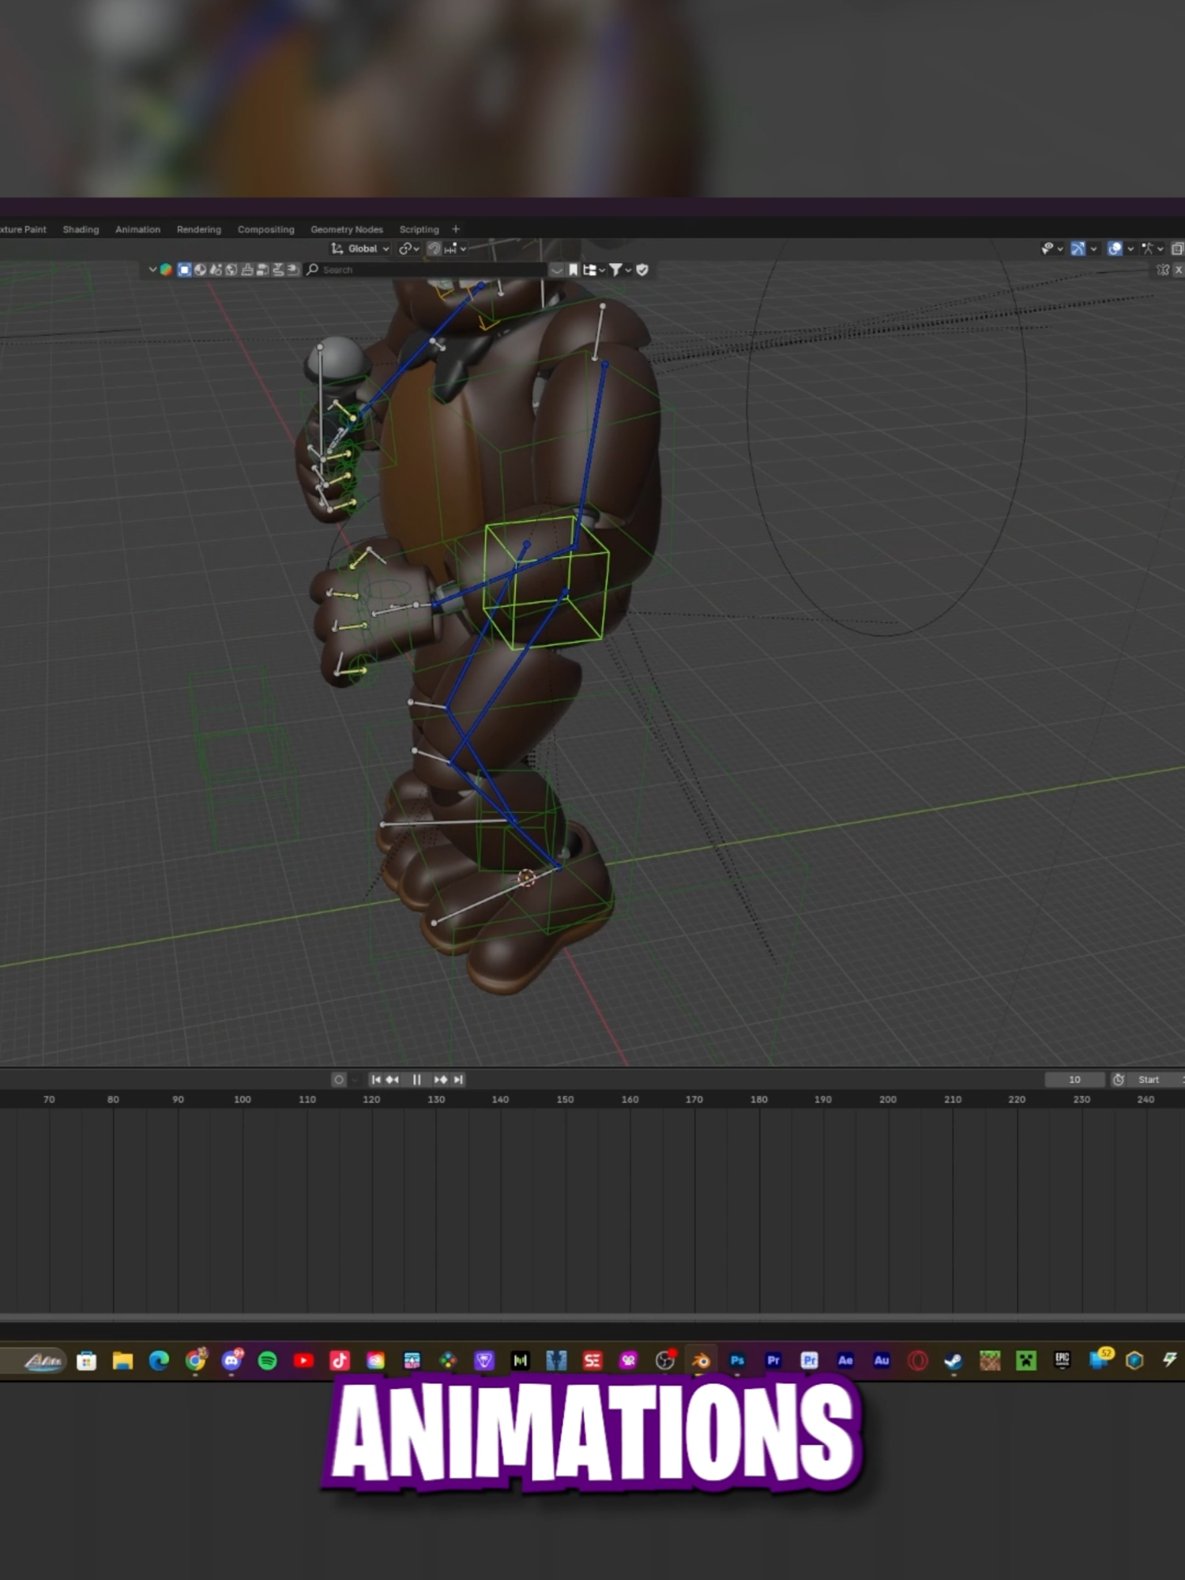This screenshot has height=1580, width=1185.
Task: Open the funnel filter dropdown
Action: coord(620,269)
